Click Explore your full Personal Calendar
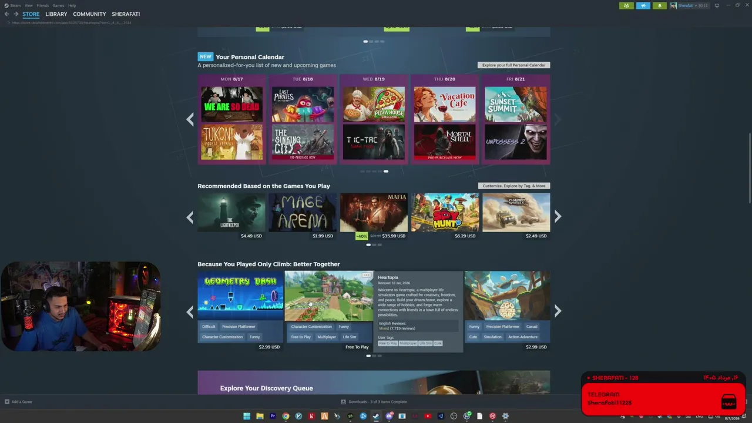752x423 pixels. [514, 65]
